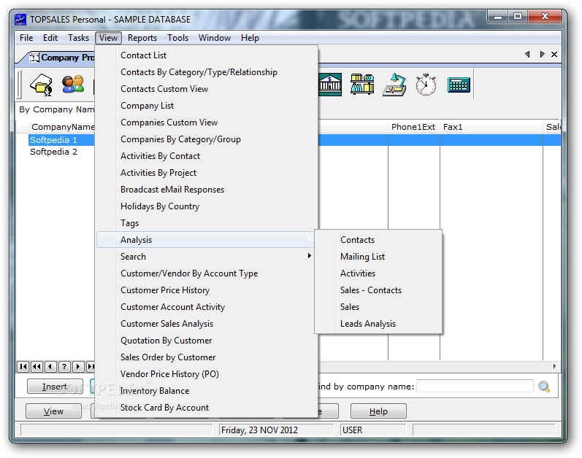The width and height of the screenshot is (582, 458).
Task: Open the bank building toolbar icon
Action: click(330, 85)
